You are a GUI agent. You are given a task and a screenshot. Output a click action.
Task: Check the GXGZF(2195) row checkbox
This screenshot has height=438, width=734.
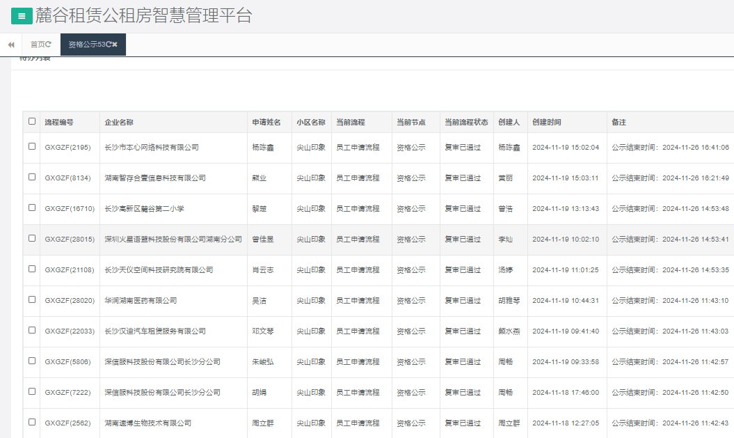coord(31,147)
